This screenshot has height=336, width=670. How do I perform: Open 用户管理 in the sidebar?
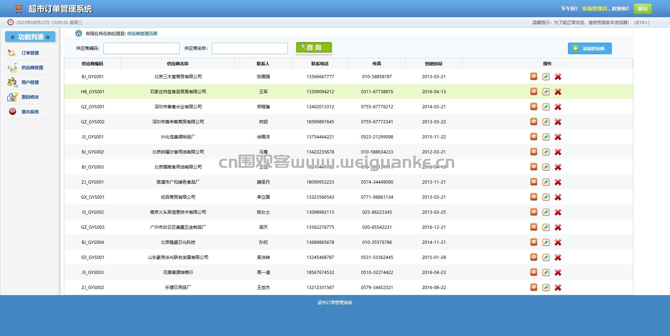point(30,82)
